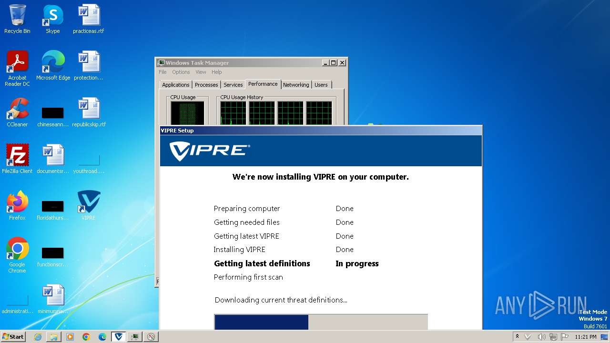Click the VIPRE tray icon
Viewport: 610px width, 343px height.
point(528,337)
